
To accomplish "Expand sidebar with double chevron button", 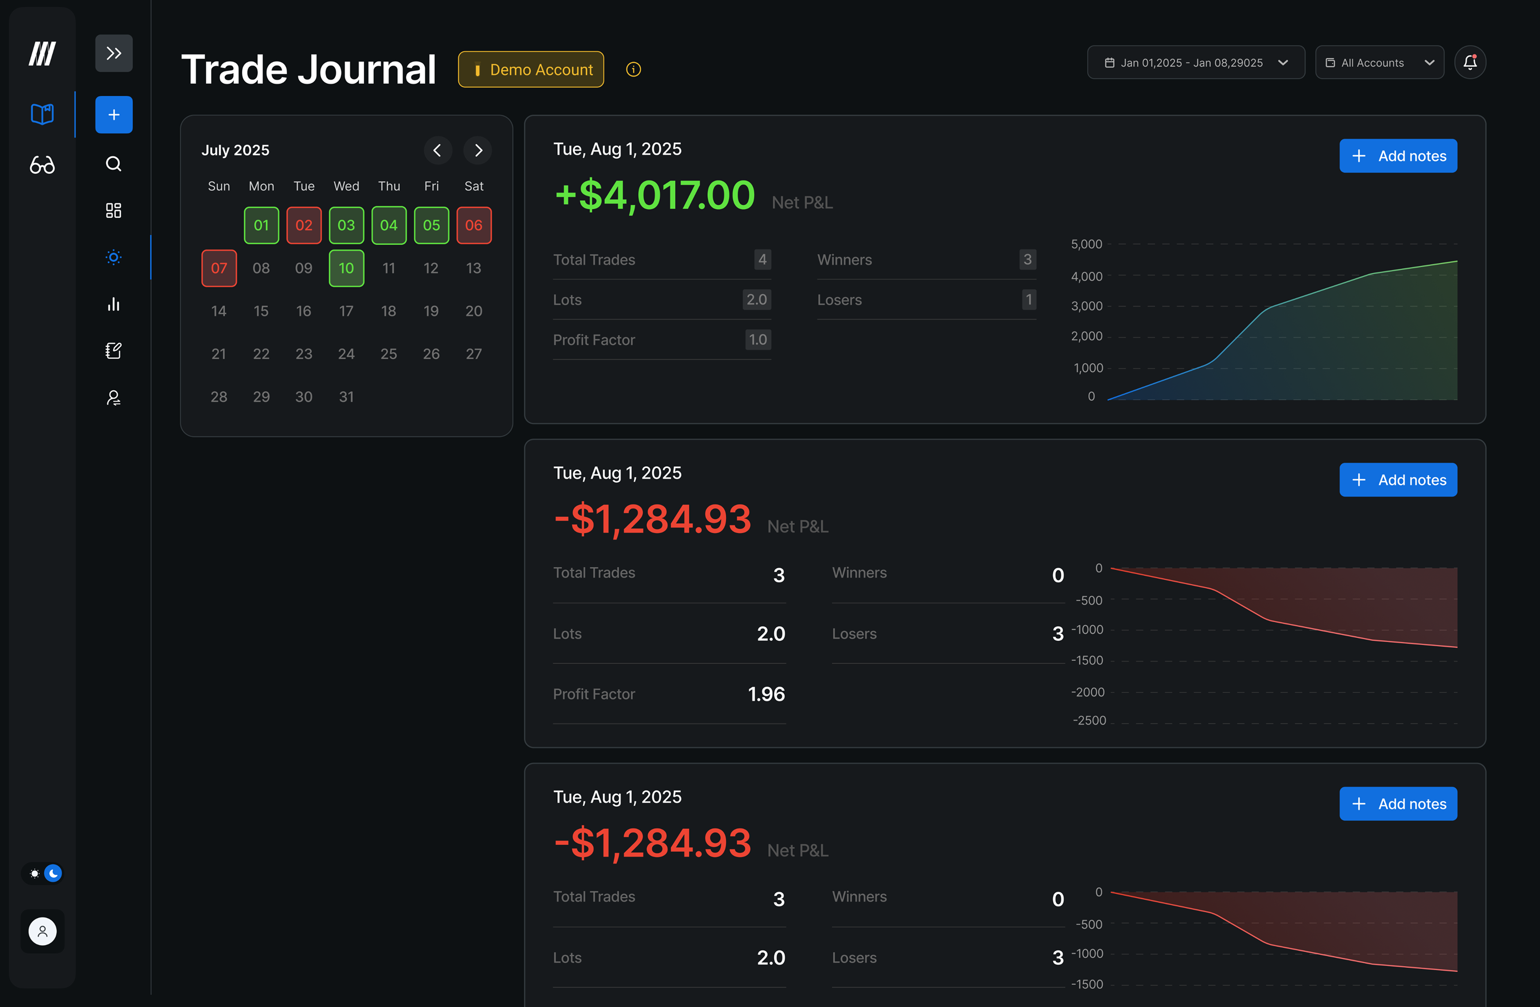I will click(113, 53).
